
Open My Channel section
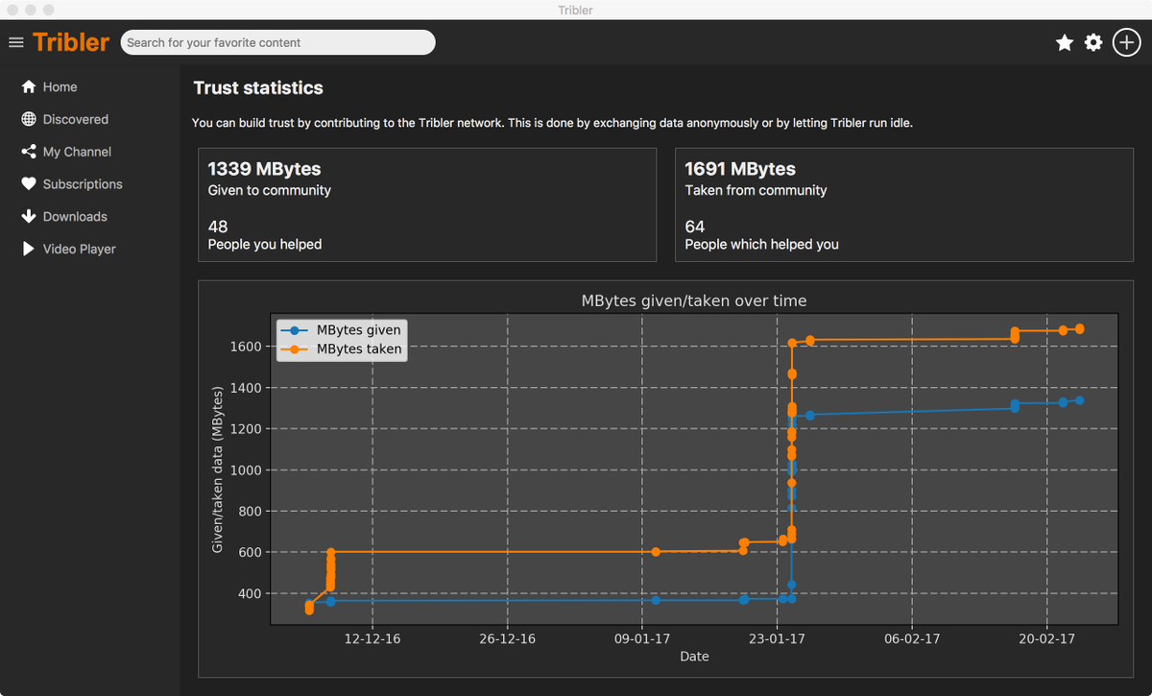pos(77,152)
